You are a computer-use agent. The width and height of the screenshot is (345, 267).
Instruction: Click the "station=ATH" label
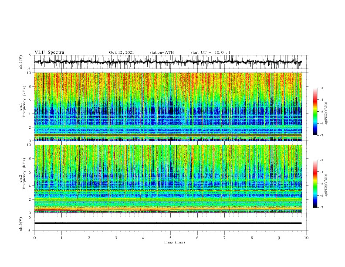pos(162,52)
